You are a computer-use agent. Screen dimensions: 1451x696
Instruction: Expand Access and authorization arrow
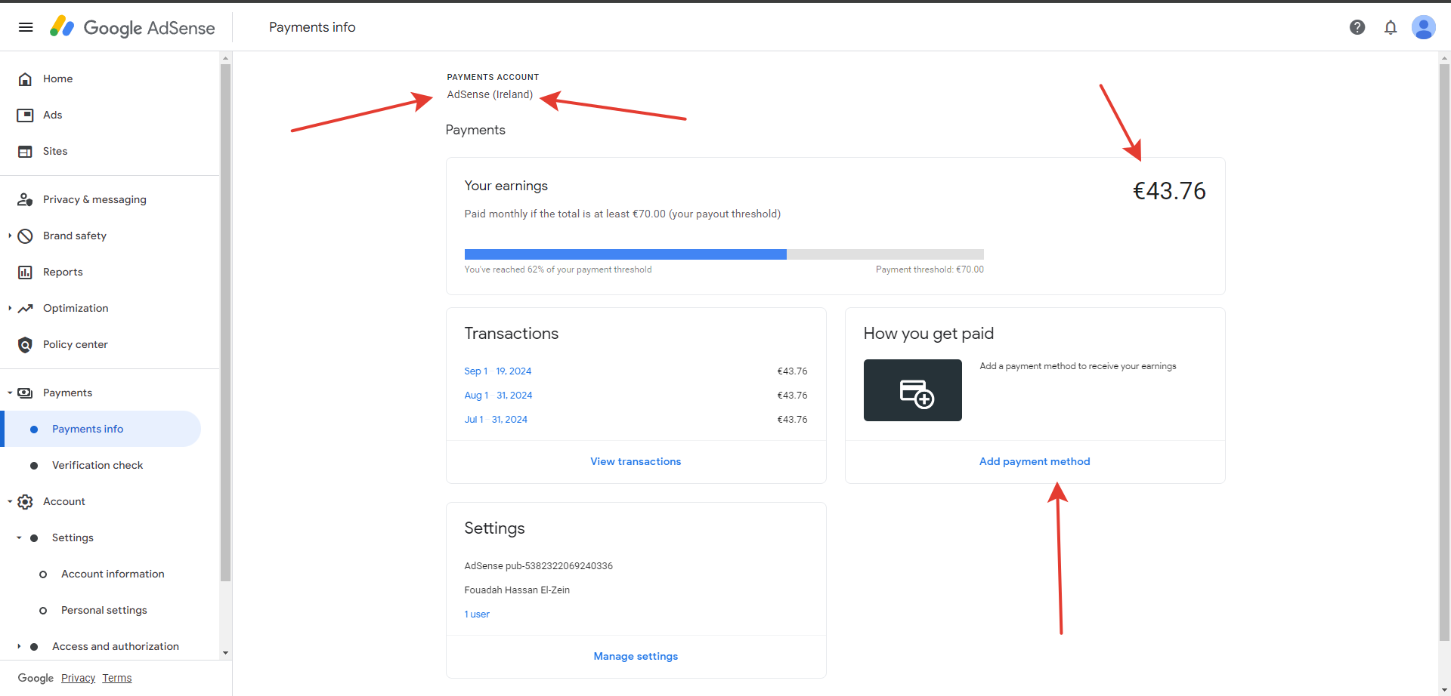pyautogui.click(x=19, y=646)
